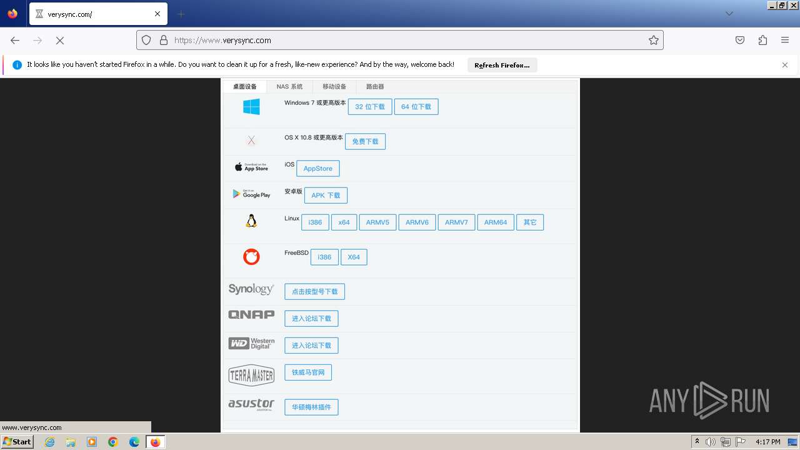This screenshot has height=450, width=800.
Task: Click the Western Digital logo
Action: coord(251,344)
